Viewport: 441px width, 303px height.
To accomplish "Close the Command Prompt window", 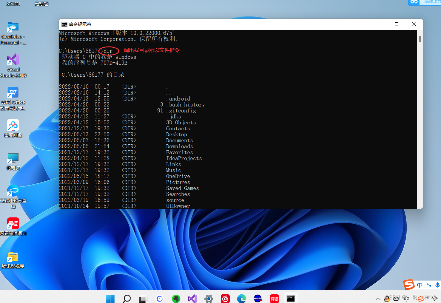I will click(414, 24).
